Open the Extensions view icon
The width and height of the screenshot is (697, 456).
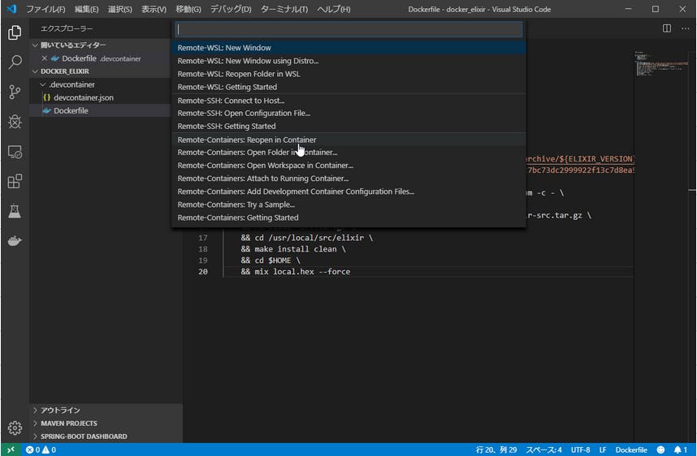point(15,181)
